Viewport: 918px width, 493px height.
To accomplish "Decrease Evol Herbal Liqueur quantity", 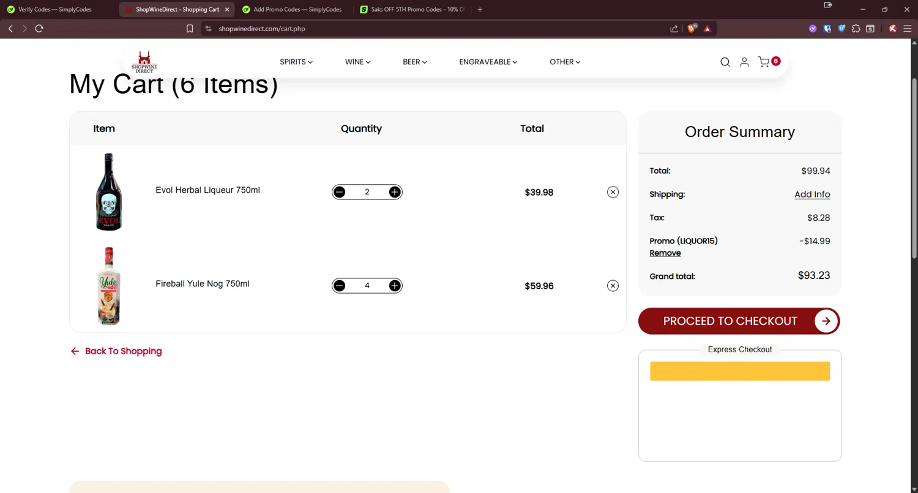I will (x=340, y=192).
